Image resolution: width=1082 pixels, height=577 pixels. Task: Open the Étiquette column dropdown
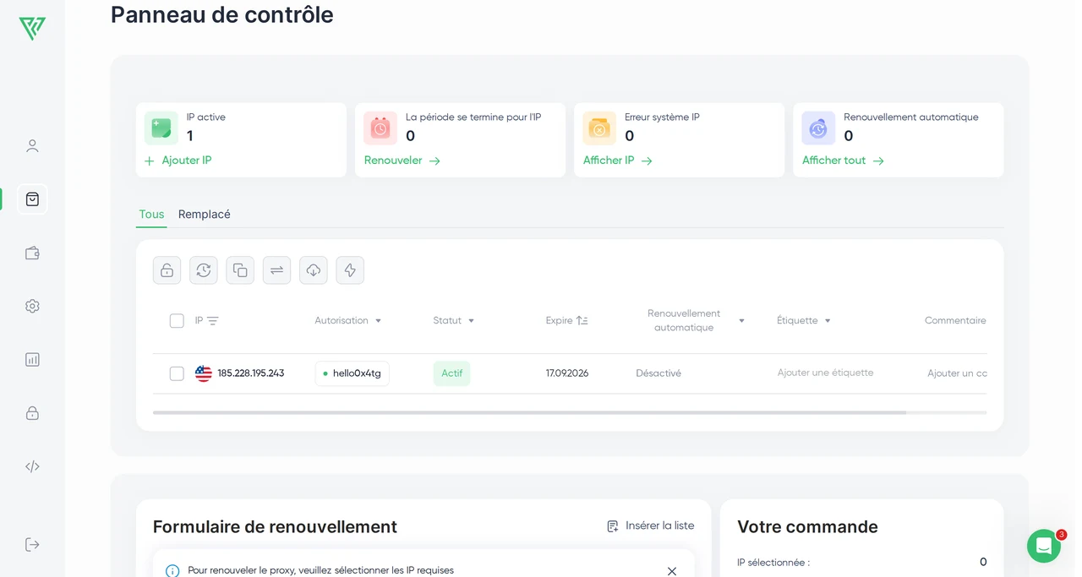(828, 321)
